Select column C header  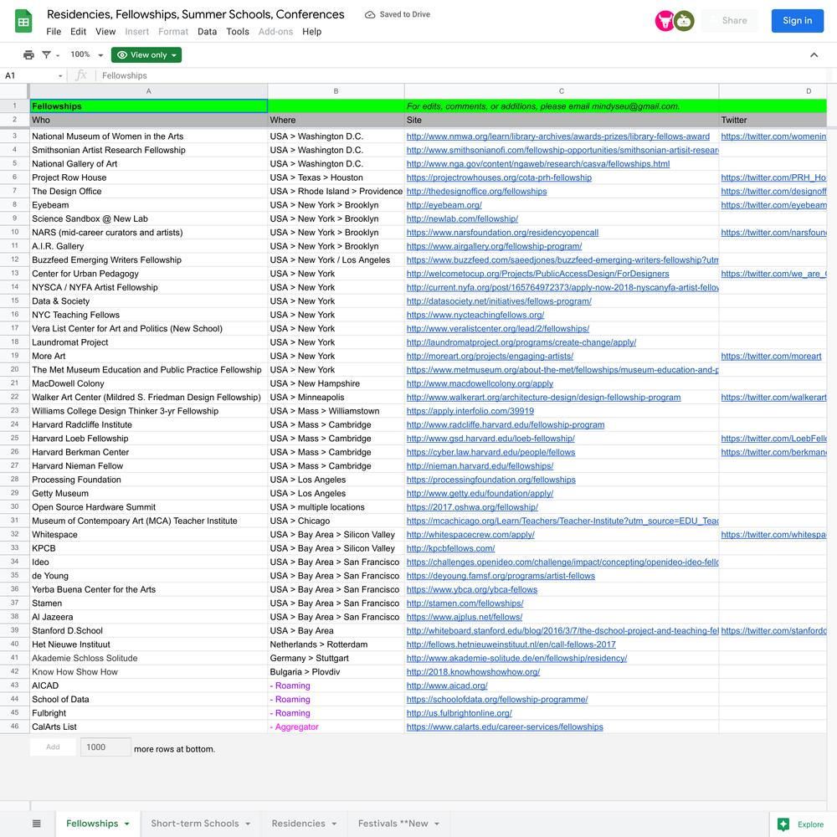click(562, 91)
